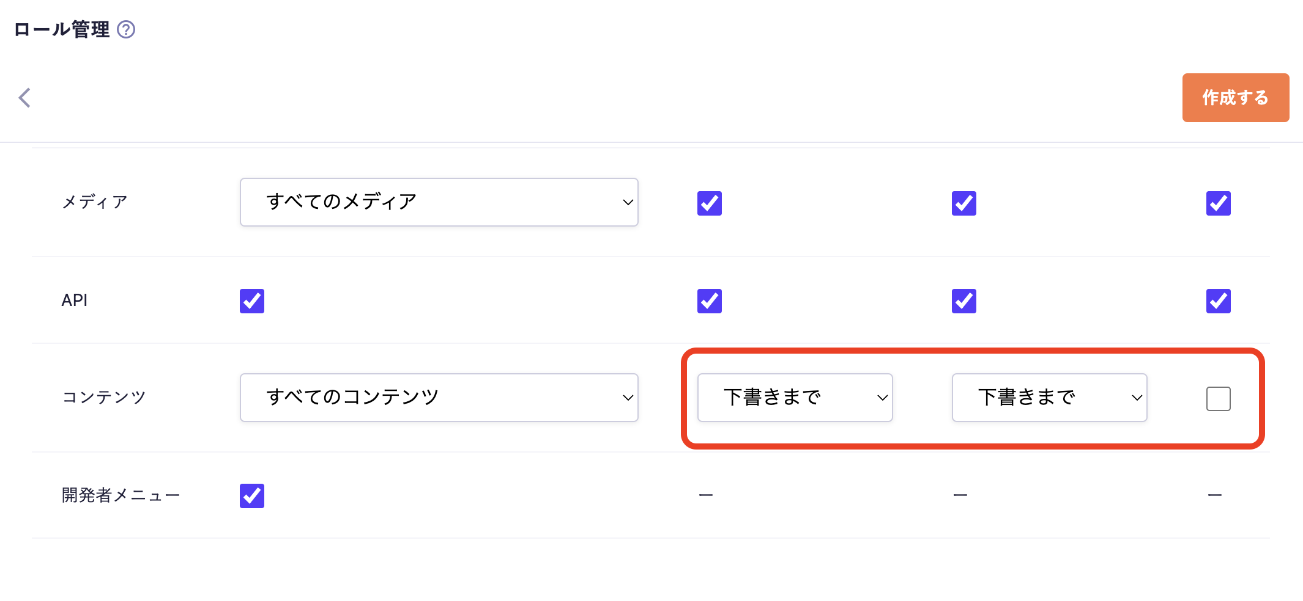
Task: Toggle the third checkbox in the API row
Action: [x=964, y=301]
